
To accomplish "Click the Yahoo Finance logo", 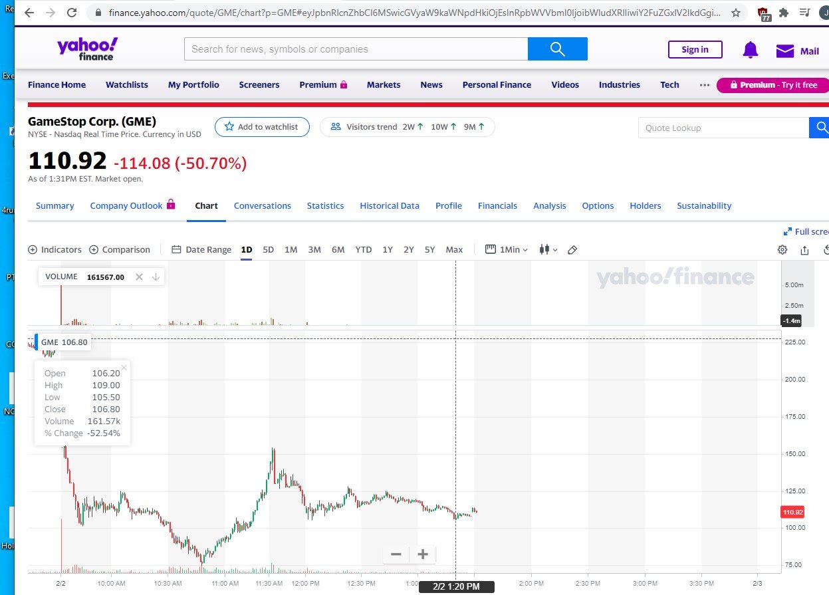I will coord(87,49).
